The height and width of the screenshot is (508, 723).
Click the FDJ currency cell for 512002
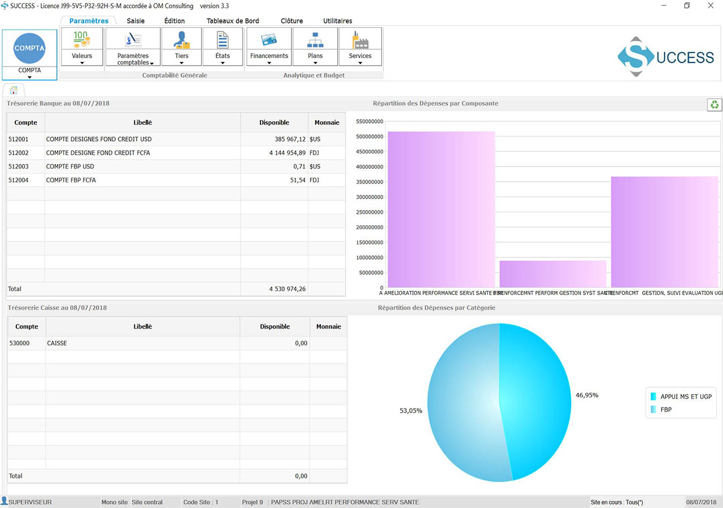pos(327,153)
